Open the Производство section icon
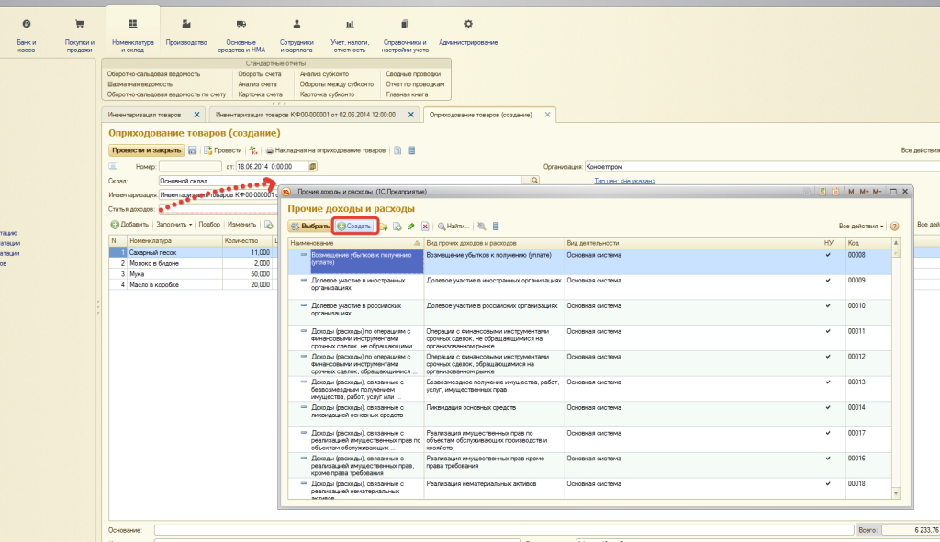 [x=186, y=24]
